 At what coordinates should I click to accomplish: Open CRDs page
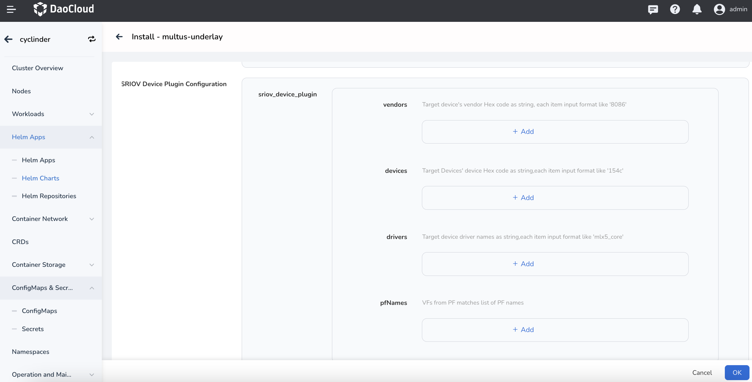coord(20,242)
